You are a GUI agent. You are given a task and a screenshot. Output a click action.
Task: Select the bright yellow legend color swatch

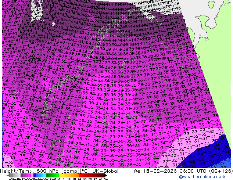[x=60, y=176]
